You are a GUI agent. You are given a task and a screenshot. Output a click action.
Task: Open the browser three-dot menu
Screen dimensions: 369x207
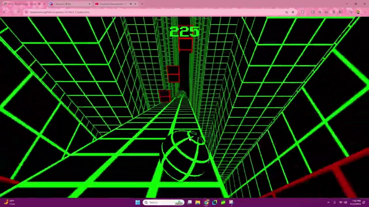click(x=365, y=12)
